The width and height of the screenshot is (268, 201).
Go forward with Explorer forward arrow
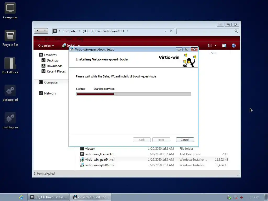point(45,31)
